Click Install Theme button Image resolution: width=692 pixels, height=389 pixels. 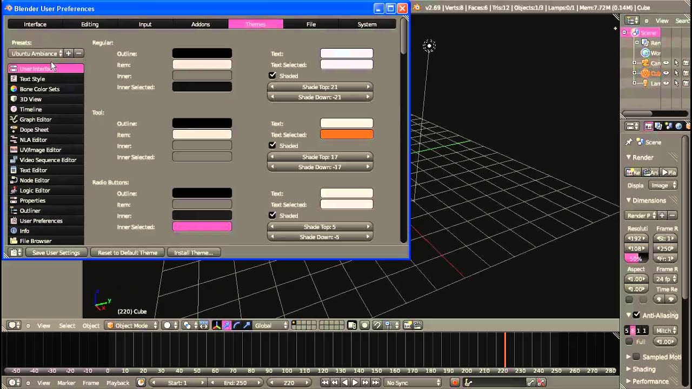point(194,252)
